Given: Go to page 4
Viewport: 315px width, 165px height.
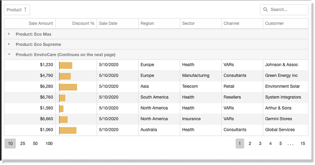Looking at the screenshot, I should click(270, 143).
